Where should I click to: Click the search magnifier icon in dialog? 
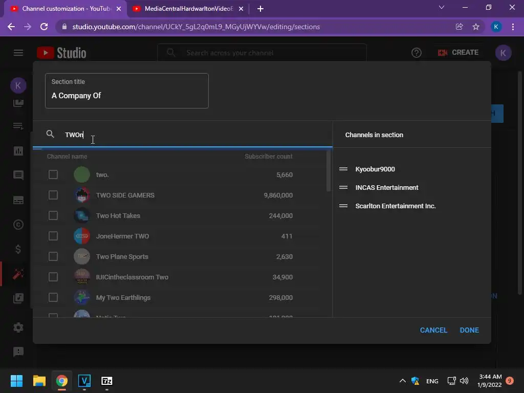click(50, 134)
